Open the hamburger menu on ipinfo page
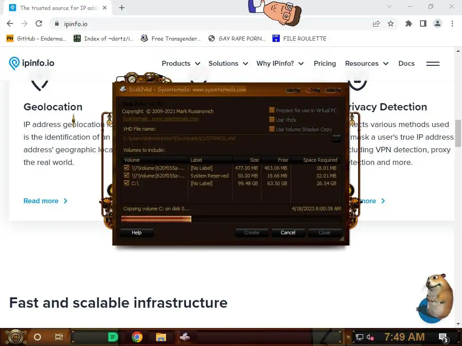The width and height of the screenshot is (462, 346). click(433, 64)
